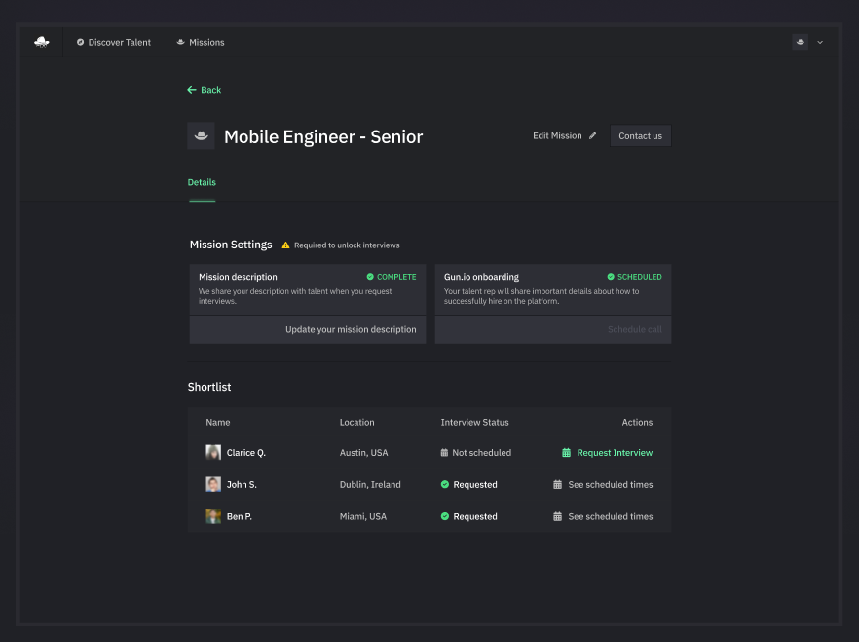Click the pencil icon next to Edit Mission
This screenshot has width=859, height=642.
tap(593, 136)
